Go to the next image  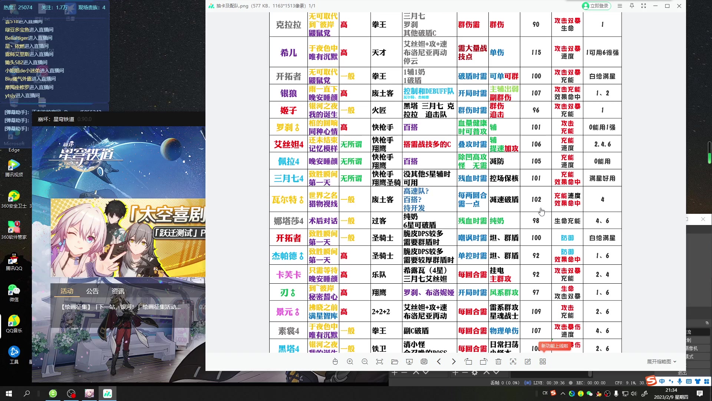[x=454, y=362]
